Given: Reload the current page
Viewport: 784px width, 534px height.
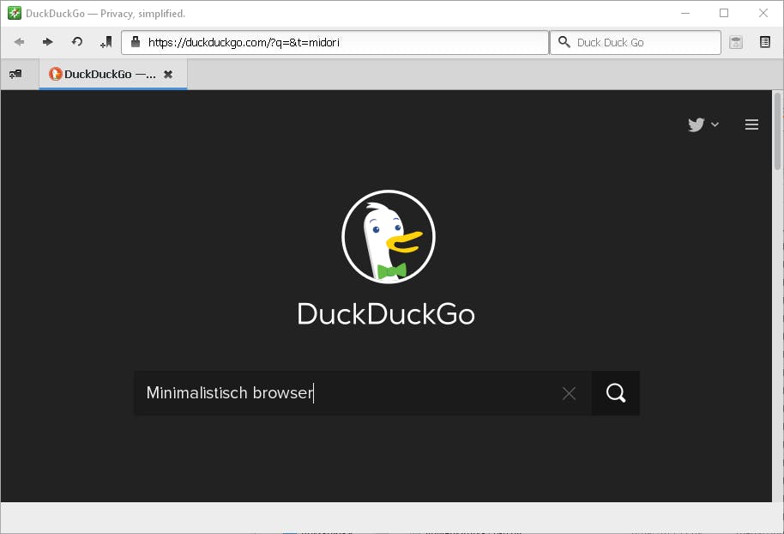Looking at the screenshot, I should coord(76,41).
